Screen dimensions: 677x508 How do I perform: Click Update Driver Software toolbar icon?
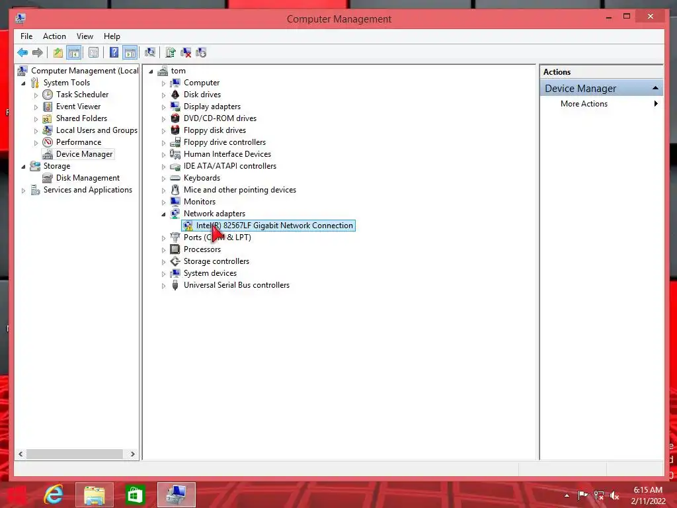pyautogui.click(x=170, y=53)
